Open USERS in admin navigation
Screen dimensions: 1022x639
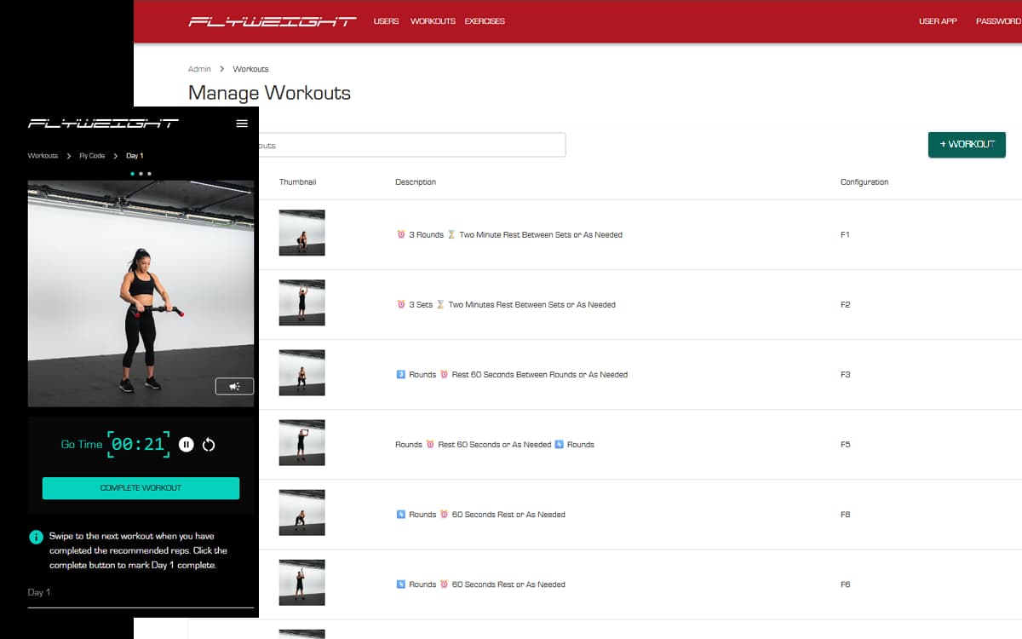(x=386, y=21)
